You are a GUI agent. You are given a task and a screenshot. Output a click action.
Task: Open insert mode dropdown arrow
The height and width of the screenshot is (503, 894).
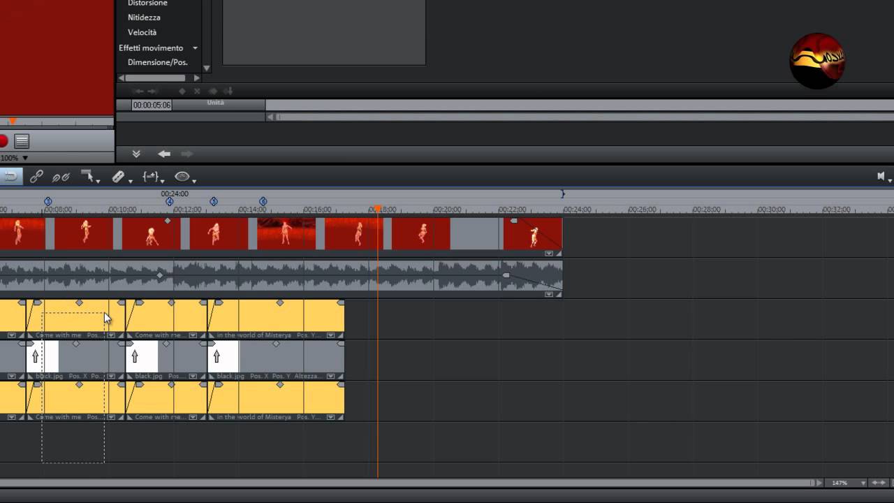coord(163,181)
